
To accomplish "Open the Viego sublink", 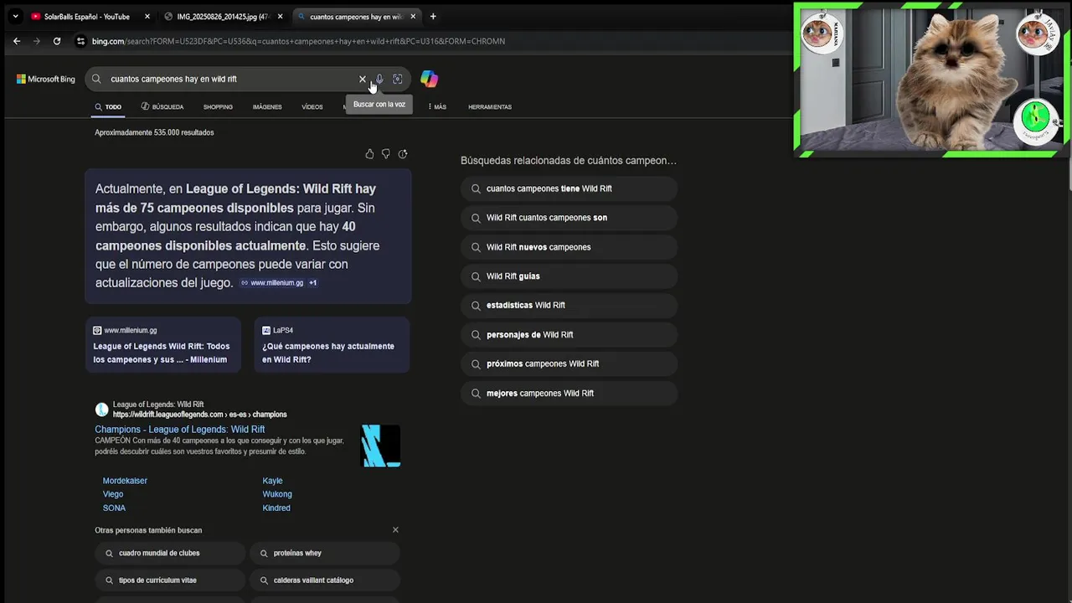I will [x=113, y=494].
